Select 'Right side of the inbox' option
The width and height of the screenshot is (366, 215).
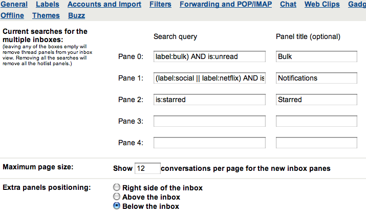pyautogui.click(x=117, y=187)
